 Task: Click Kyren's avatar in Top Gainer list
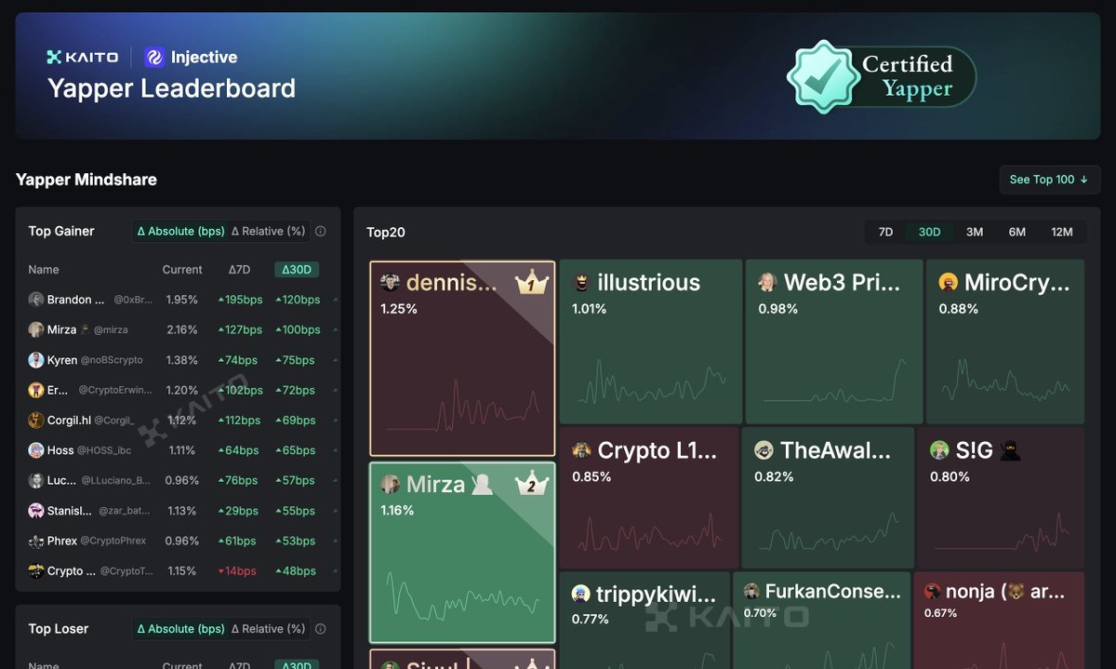click(x=36, y=360)
